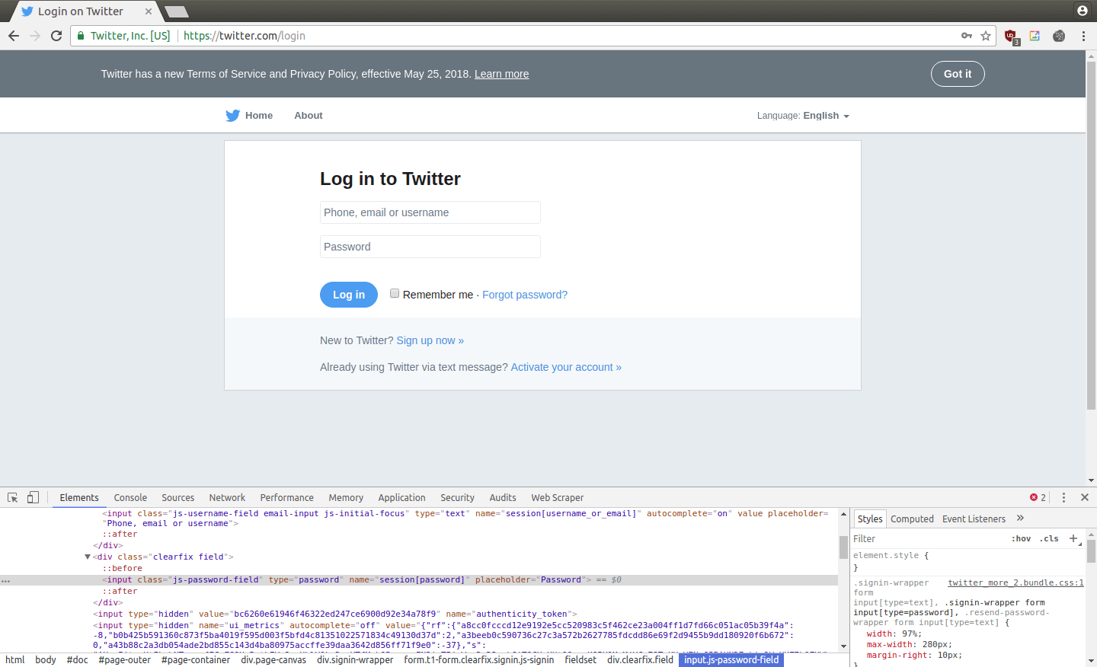Click the browser address bar URL
Screen dimensions: 1097x667
coord(245,36)
